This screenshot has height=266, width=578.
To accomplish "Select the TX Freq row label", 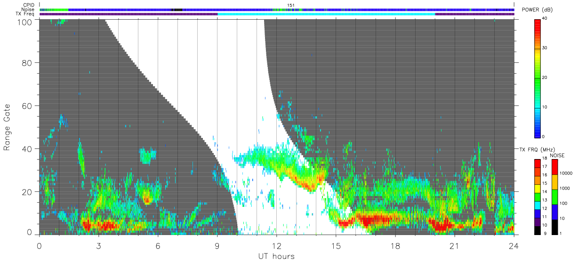I will [x=25, y=14].
